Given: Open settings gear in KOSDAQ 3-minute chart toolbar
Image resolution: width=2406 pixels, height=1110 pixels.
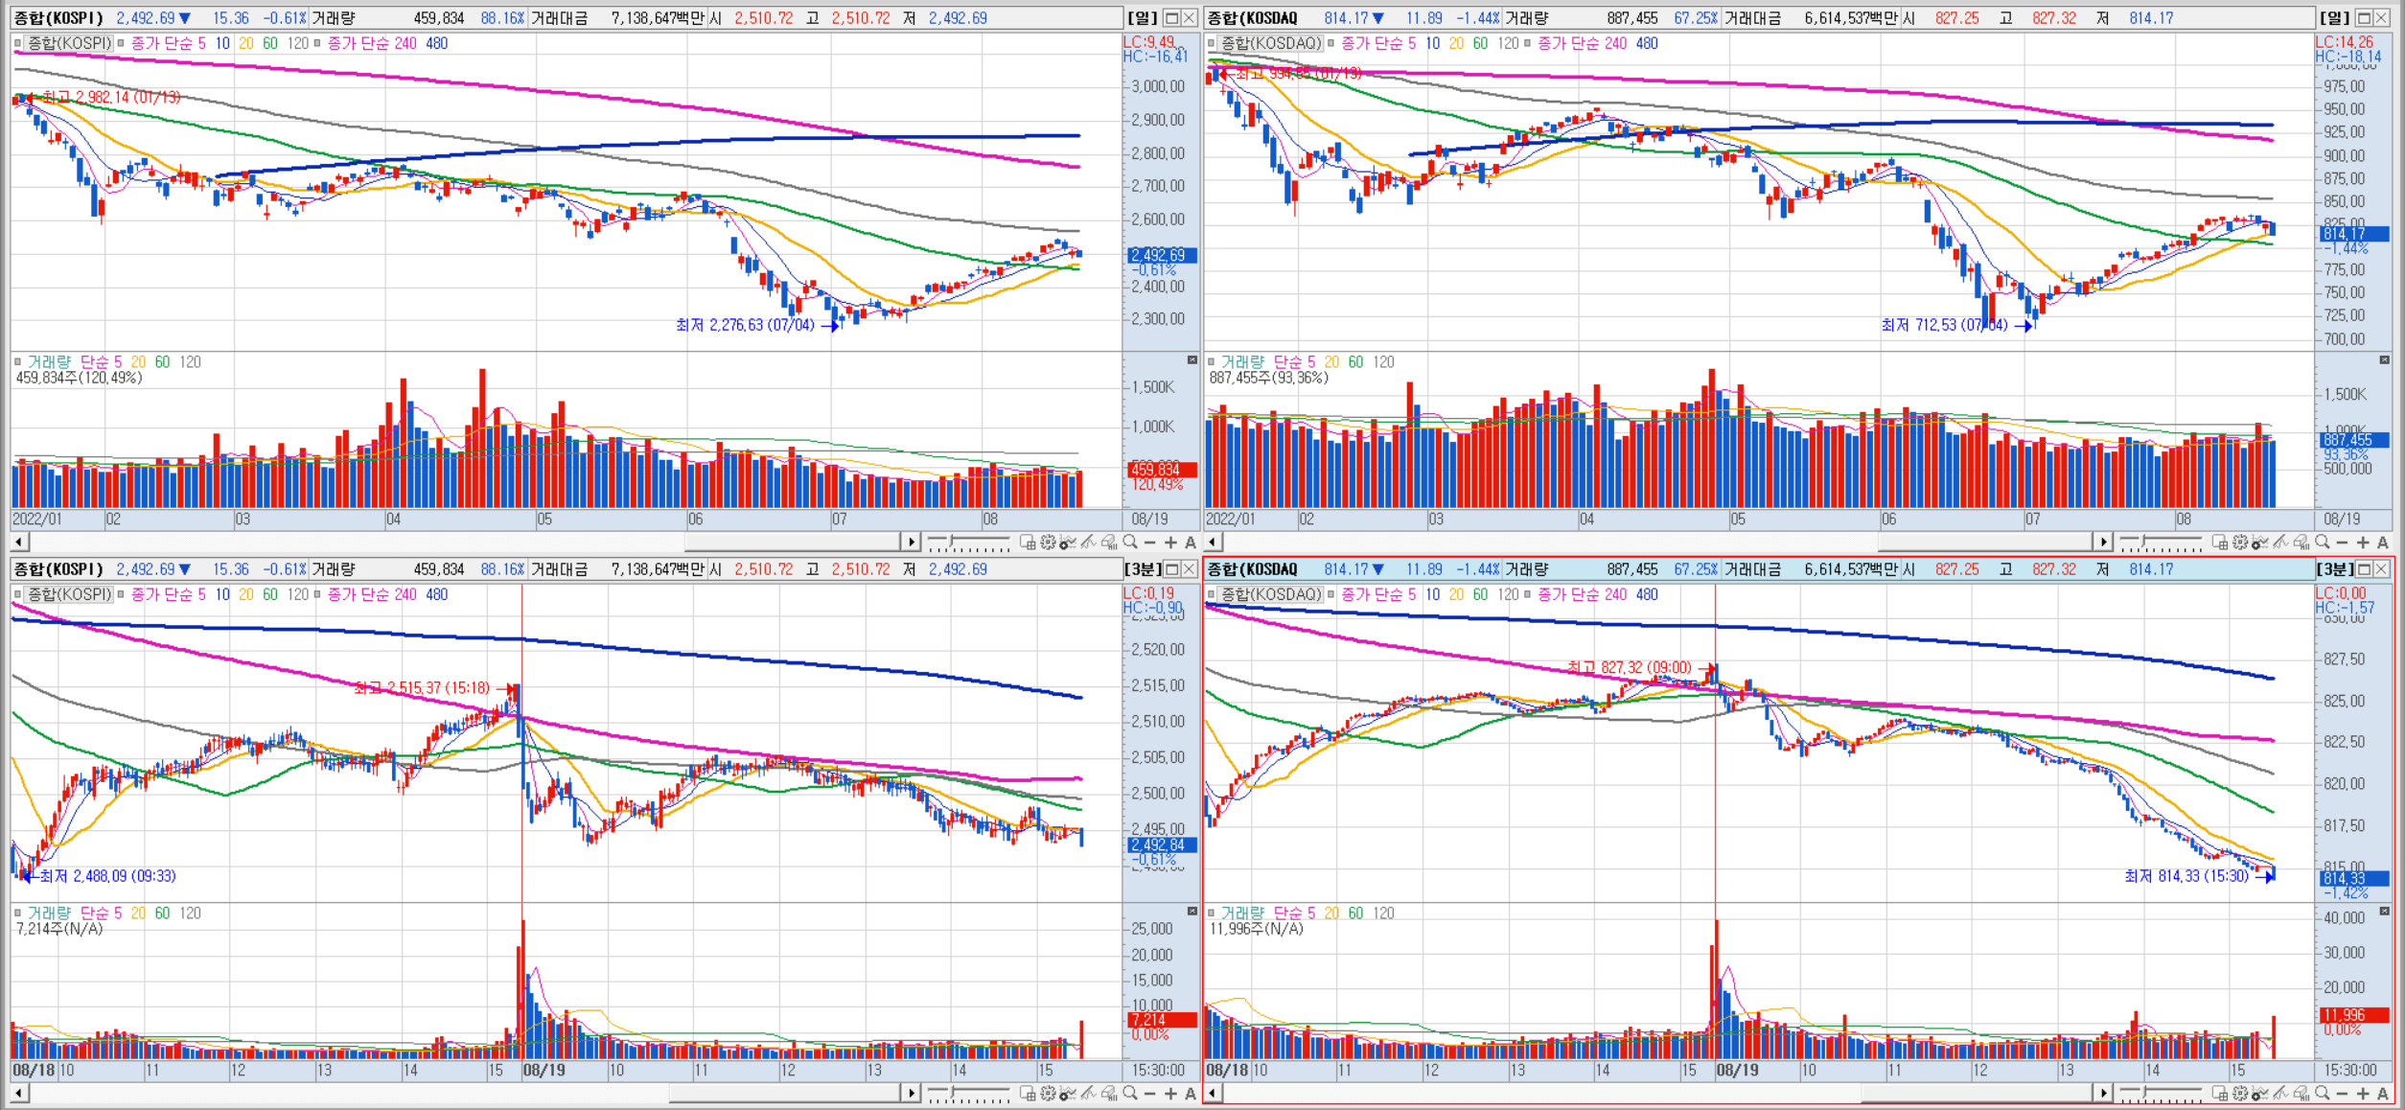Looking at the screenshot, I should (x=2239, y=1093).
